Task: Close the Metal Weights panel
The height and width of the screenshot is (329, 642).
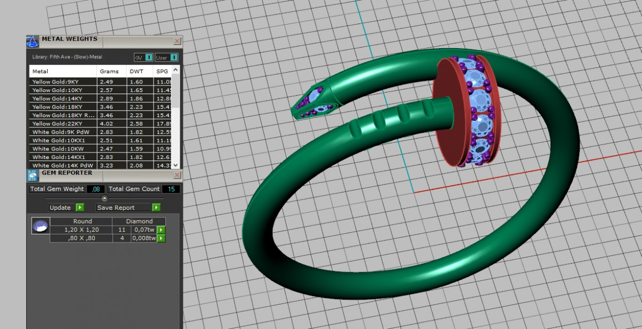Action: (177, 41)
